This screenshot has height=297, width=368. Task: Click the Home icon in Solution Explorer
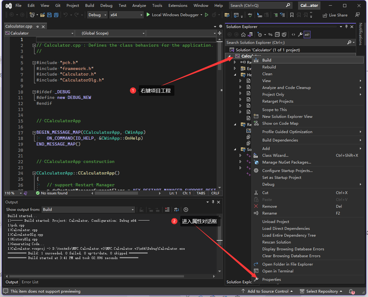[x=243, y=35]
